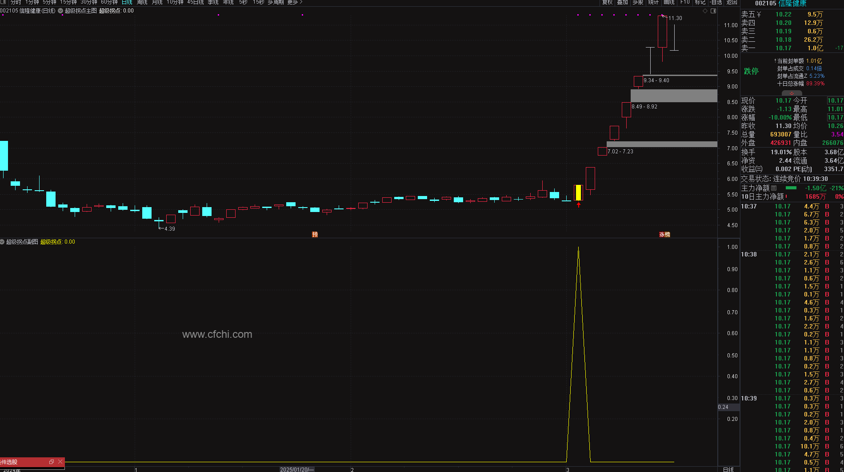Click the 卖一 price 10.17
The width and height of the screenshot is (844, 472).
784,48
